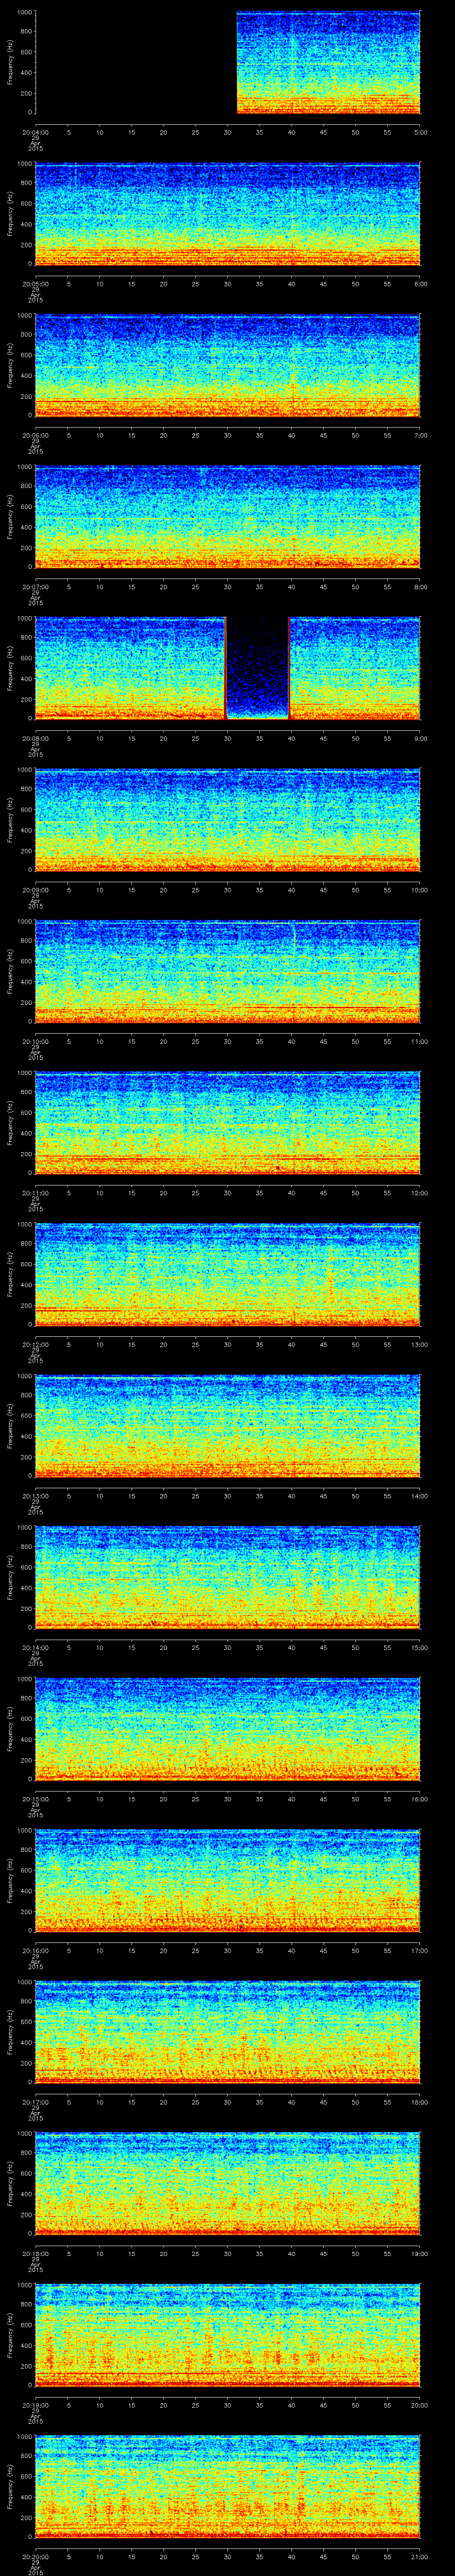
Task: Click the 20:11:00 start time label
Action: 35,1192
